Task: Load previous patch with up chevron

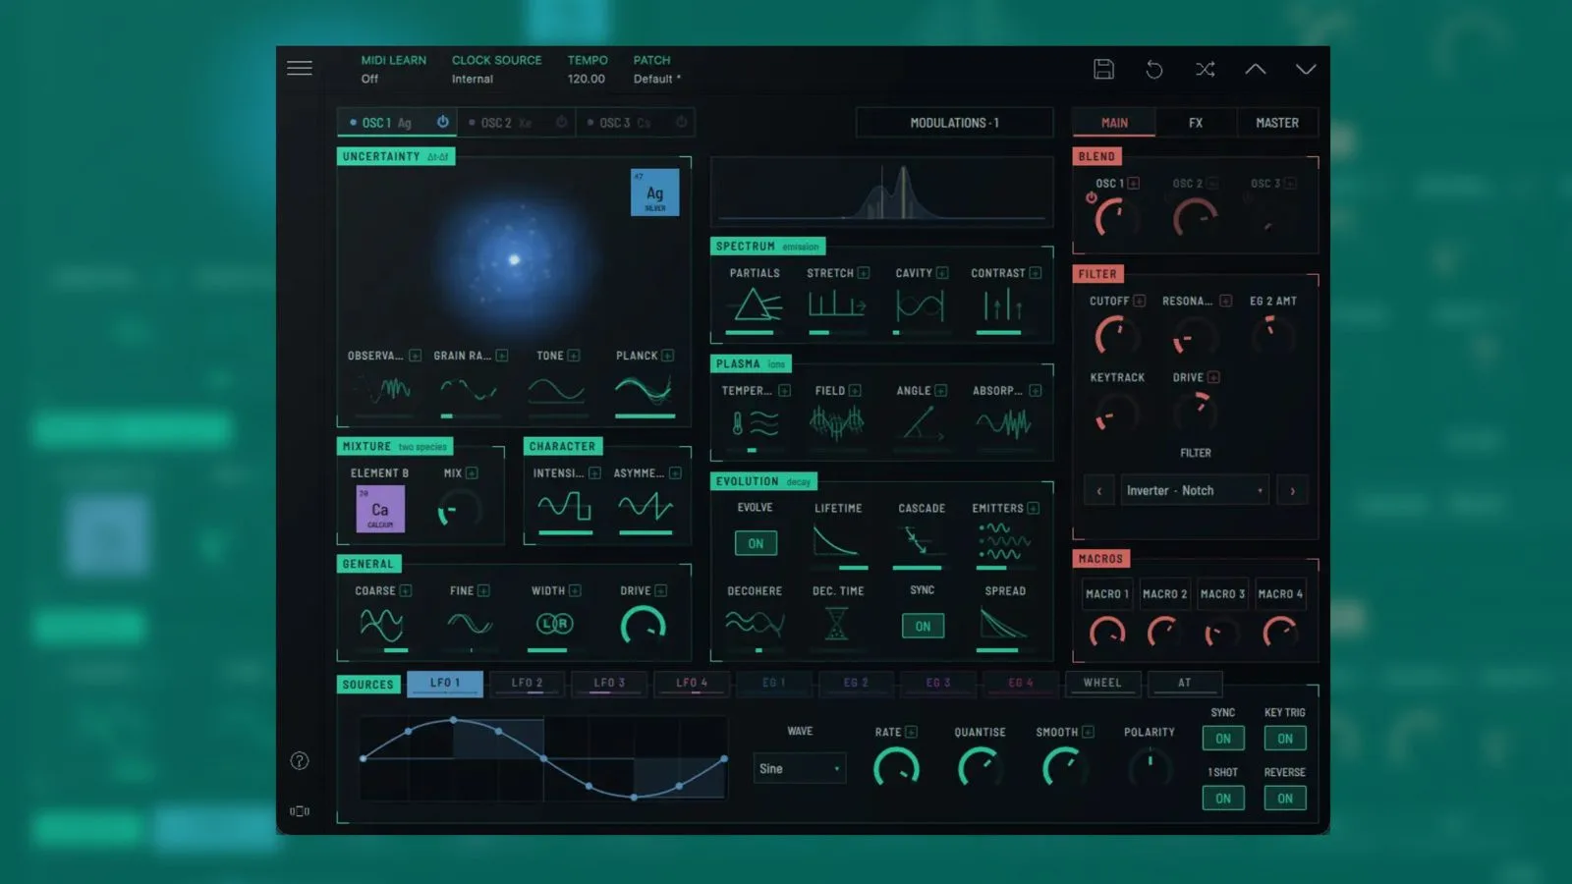Action: [x=1256, y=69]
